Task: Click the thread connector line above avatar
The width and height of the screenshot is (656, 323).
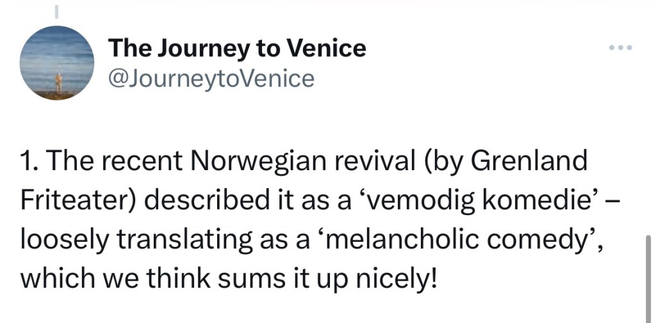Action: point(56,12)
